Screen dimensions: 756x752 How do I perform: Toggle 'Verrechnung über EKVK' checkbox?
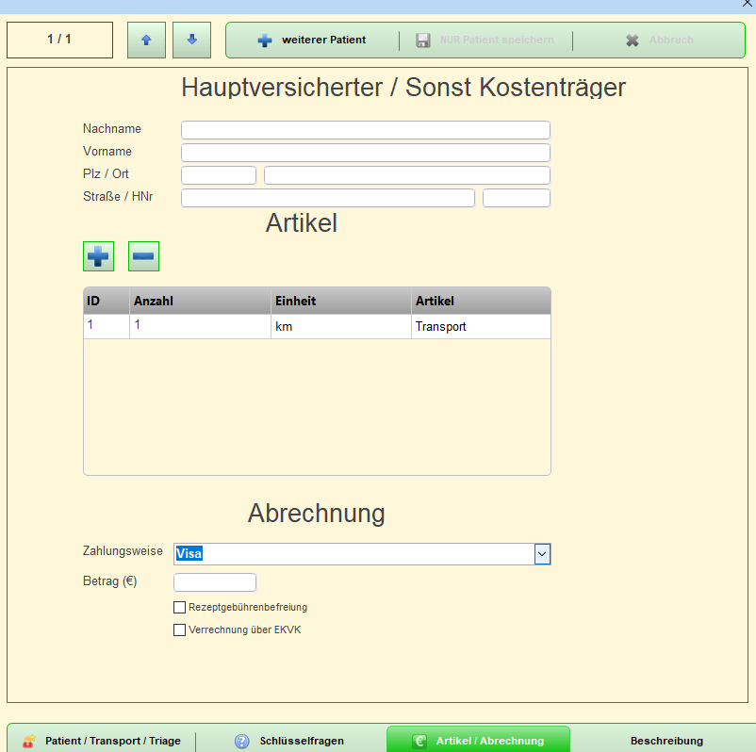click(180, 630)
